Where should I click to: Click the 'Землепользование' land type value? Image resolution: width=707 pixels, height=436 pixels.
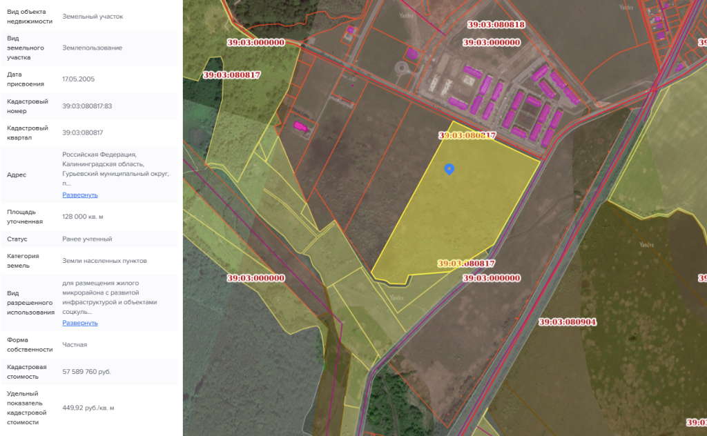[x=93, y=48]
